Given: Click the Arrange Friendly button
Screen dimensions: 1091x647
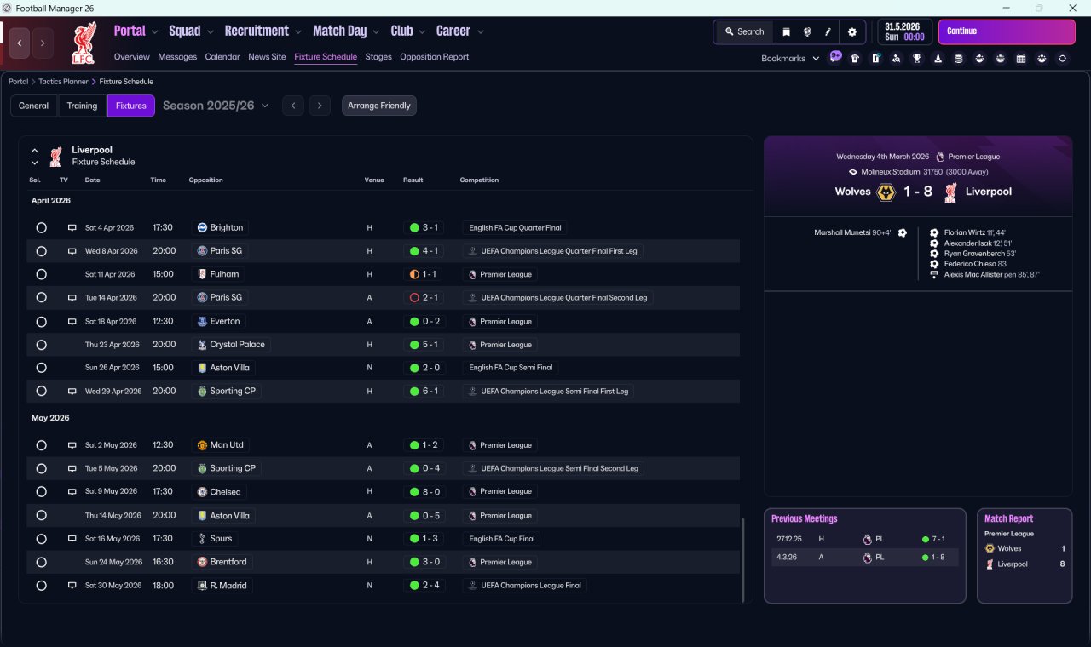Looking at the screenshot, I should tap(379, 106).
